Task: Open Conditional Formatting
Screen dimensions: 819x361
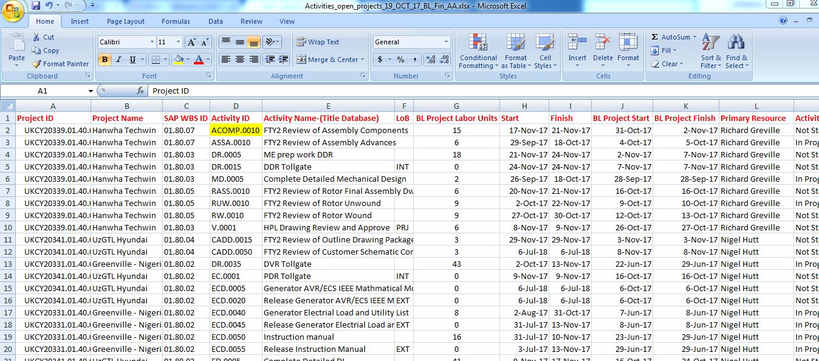Action: (478, 51)
